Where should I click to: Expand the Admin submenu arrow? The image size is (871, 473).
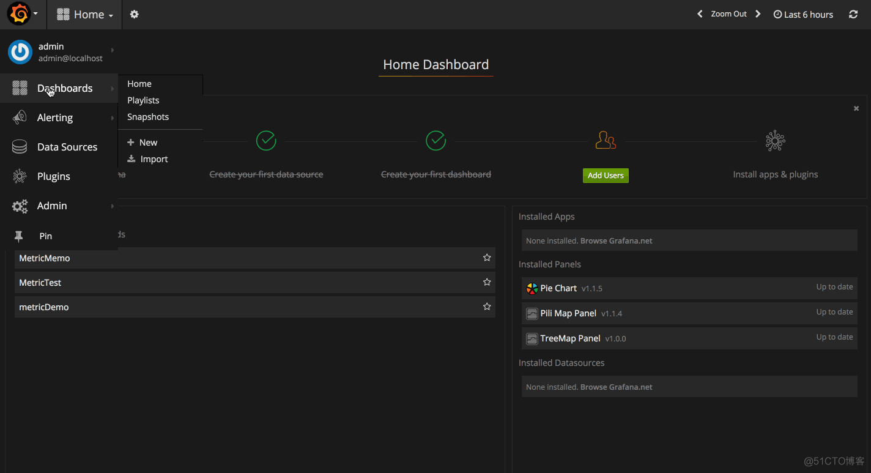(x=113, y=206)
